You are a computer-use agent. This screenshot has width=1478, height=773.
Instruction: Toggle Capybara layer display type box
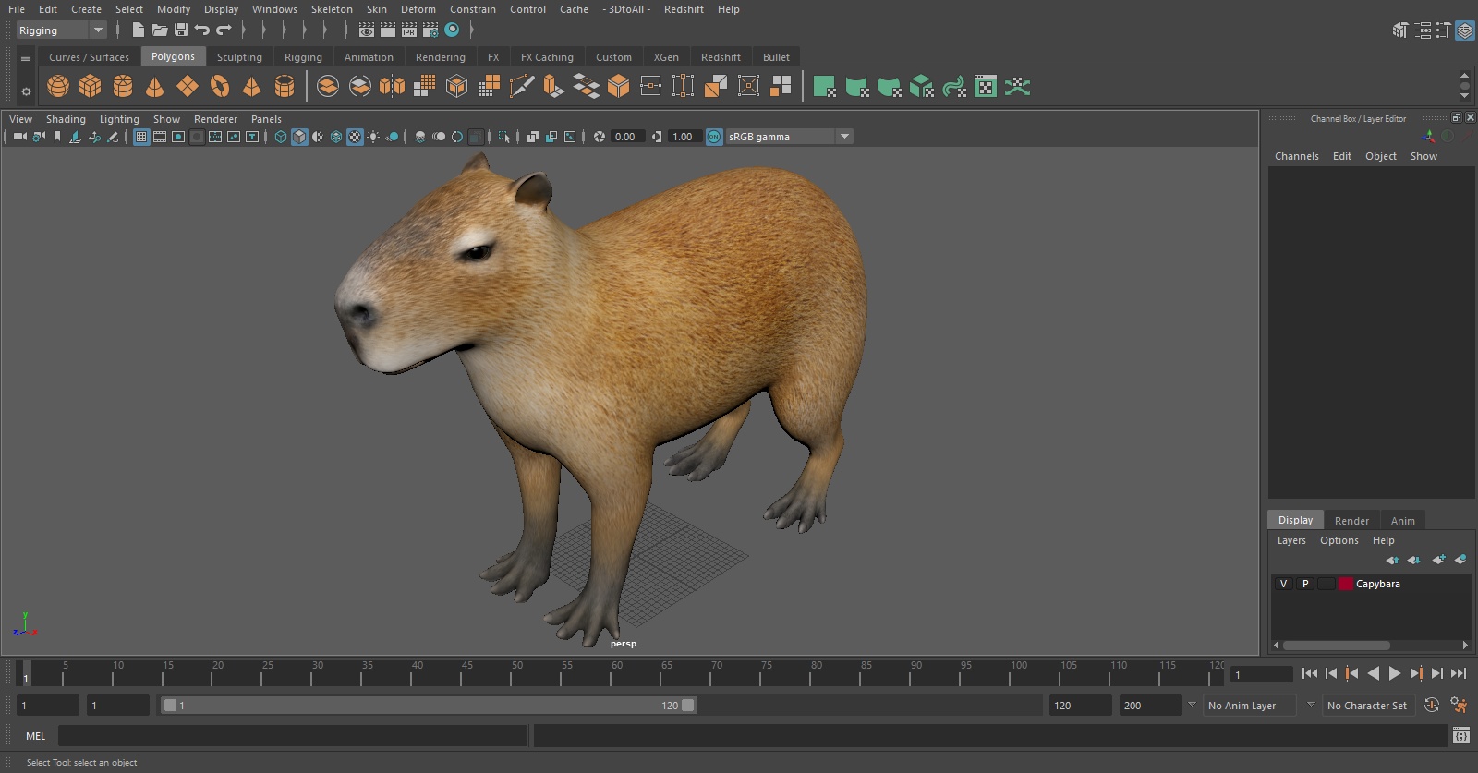point(1327,584)
